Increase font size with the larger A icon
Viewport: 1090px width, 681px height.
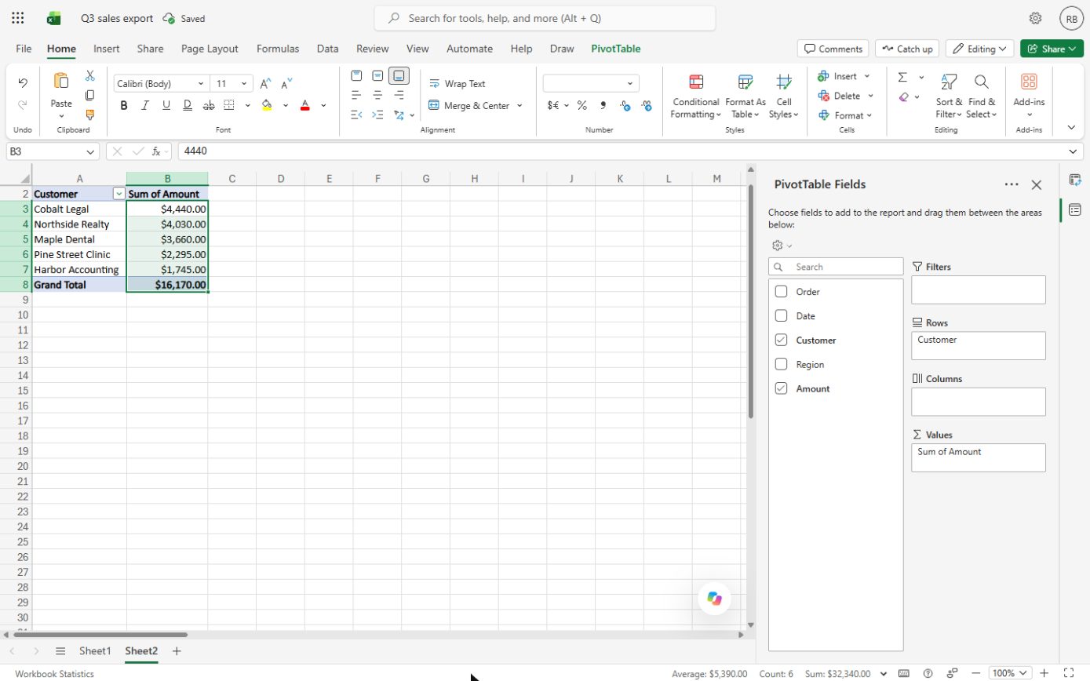(x=265, y=83)
